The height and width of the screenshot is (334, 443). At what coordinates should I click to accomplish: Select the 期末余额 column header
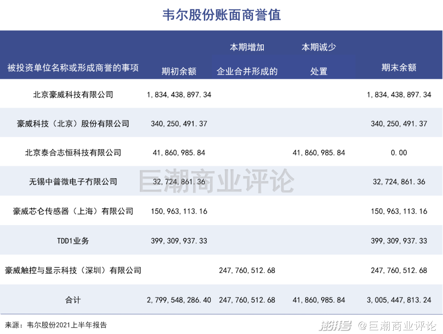point(399,67)
